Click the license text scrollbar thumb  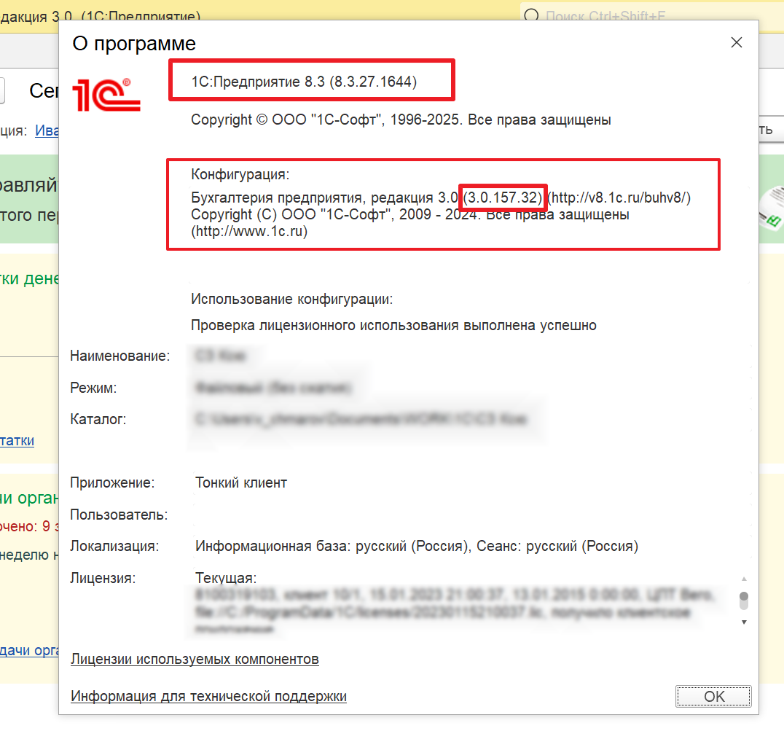click(743, 599)
